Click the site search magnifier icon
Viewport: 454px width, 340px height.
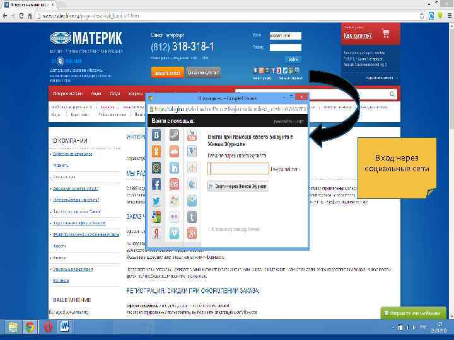(392, 94)
